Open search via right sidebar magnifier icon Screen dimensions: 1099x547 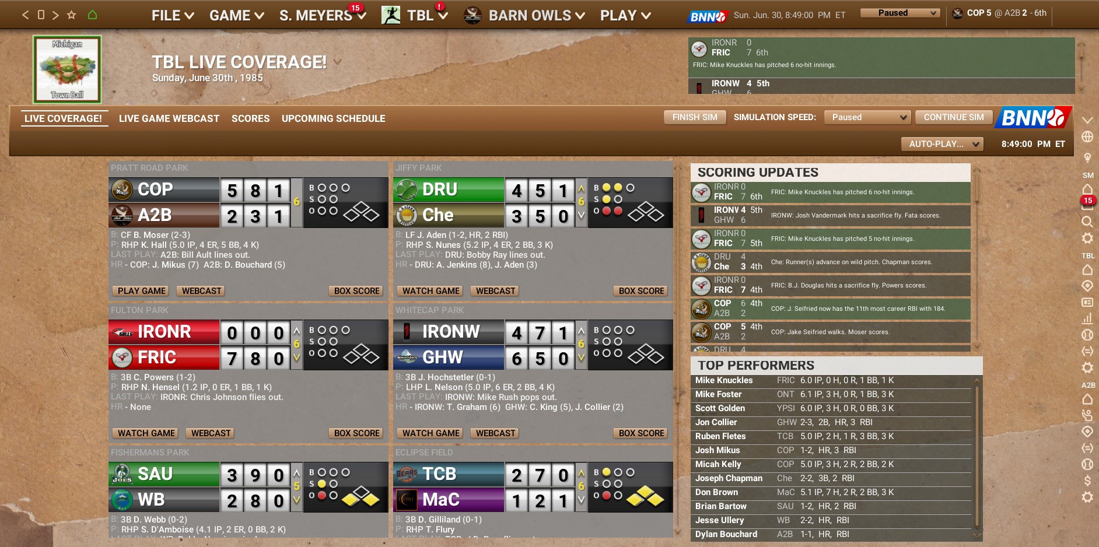tap(1087, 222)
